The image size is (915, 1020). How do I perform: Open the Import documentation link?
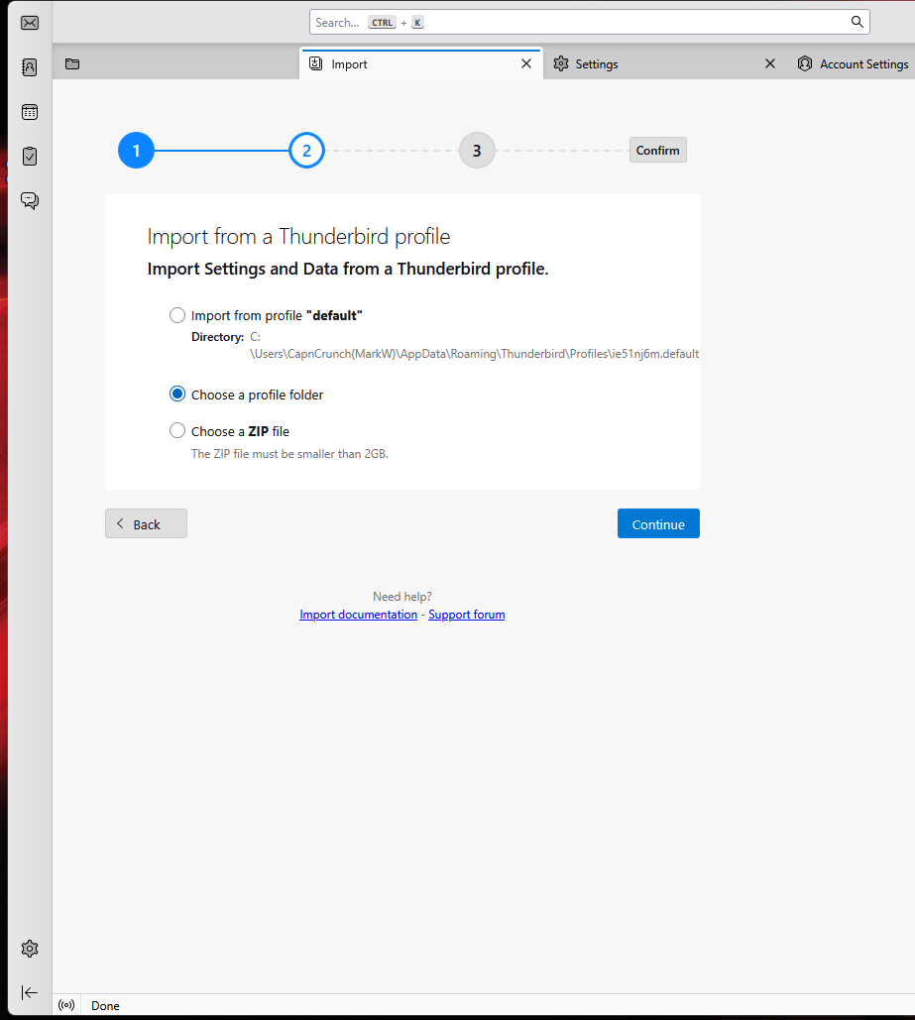click(358, 615)
